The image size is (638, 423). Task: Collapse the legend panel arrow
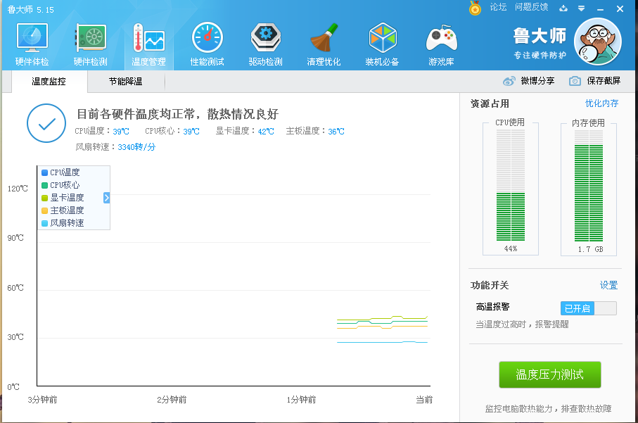107,198
